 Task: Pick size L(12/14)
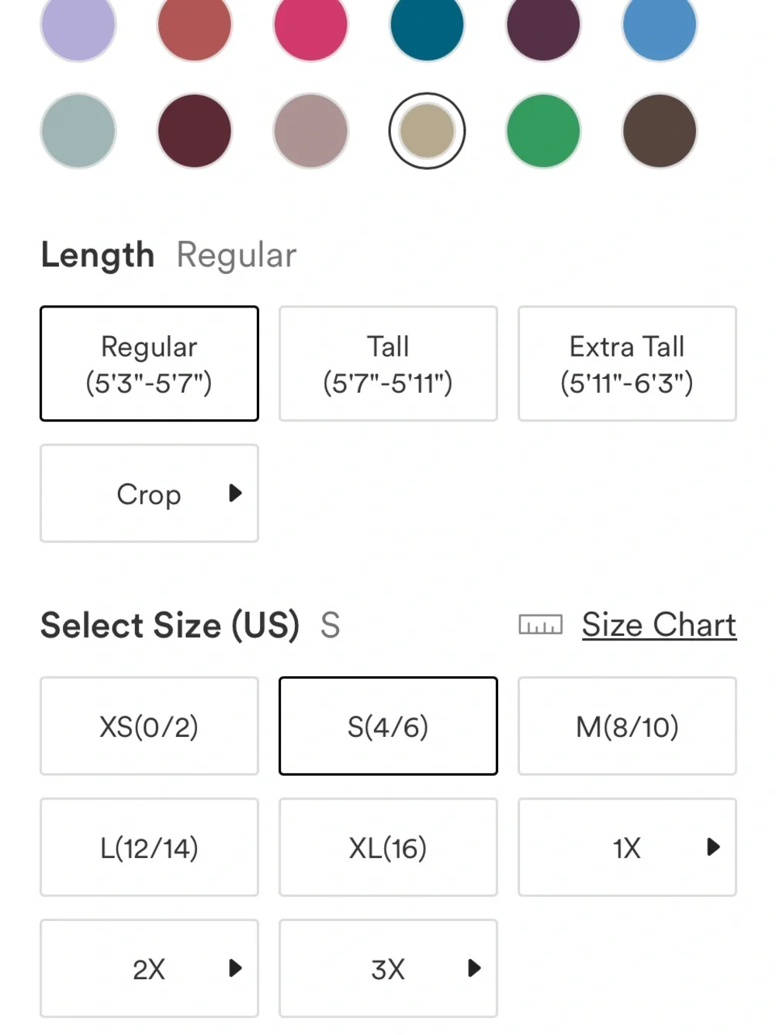pos(149,847)
